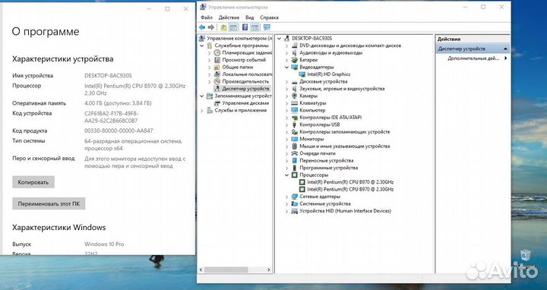547x290 pixels.
Task: Collapse the Процессоры category
Action: pos(286,175)
